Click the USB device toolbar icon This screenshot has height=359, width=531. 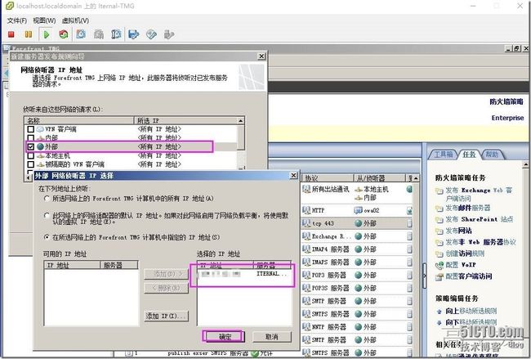(x=168, y=34)
